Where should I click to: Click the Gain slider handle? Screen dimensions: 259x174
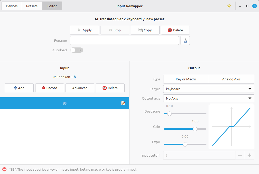pos(195,129)
